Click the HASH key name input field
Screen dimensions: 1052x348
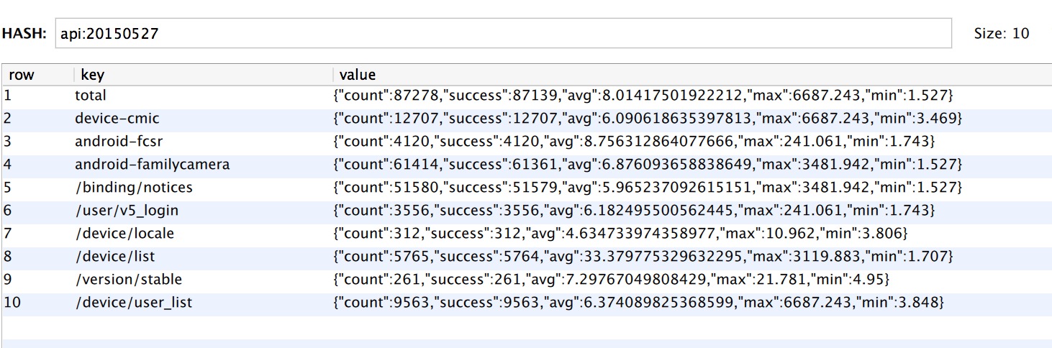point(502,34)
